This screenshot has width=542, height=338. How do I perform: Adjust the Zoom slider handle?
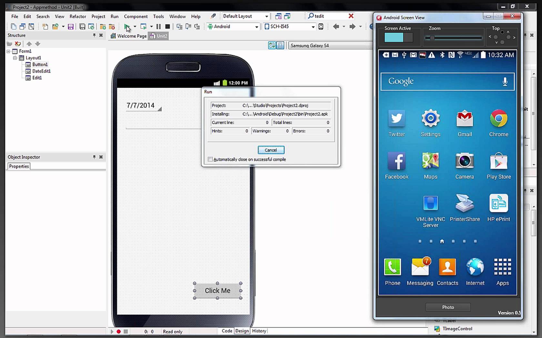coord(432,38)
